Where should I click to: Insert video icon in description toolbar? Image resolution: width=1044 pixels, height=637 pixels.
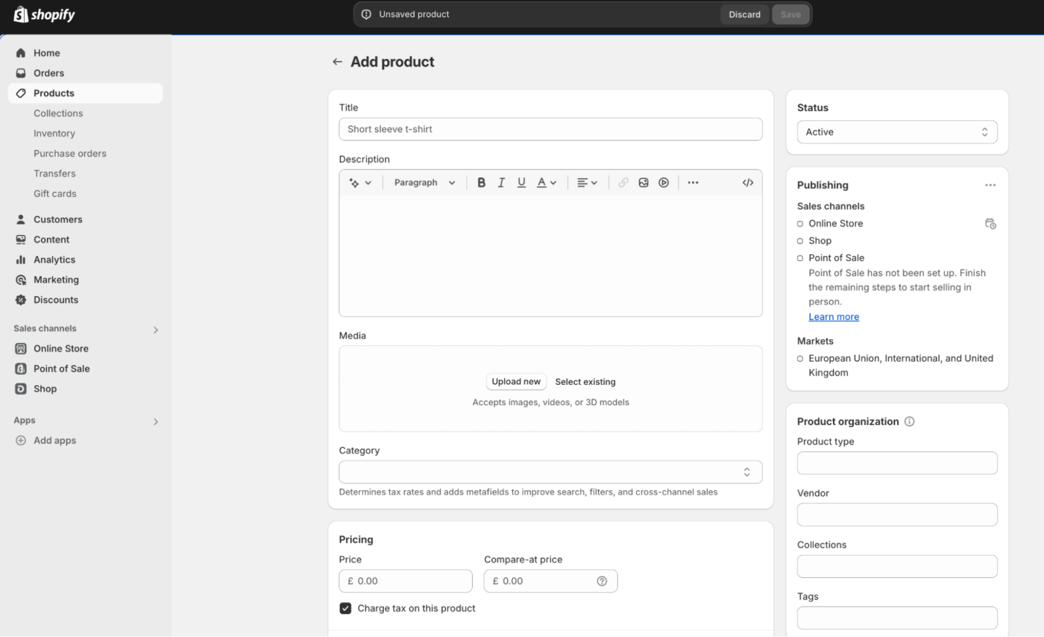(664, 183)
